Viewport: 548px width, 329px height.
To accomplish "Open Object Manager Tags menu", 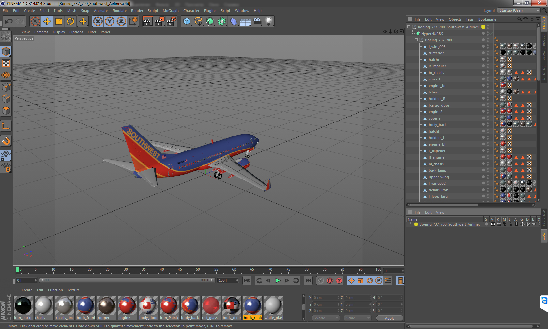I will 469,19.
